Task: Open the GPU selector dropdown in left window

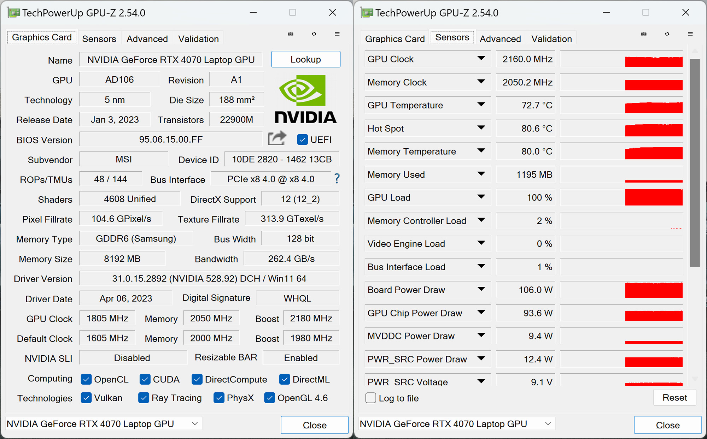Action: pyautogui.click(x=104, y=423)
